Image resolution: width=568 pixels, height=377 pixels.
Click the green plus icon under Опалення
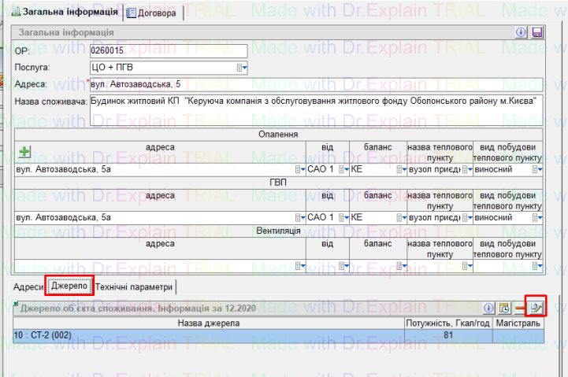pyautogui.click(x=24, y=152)
